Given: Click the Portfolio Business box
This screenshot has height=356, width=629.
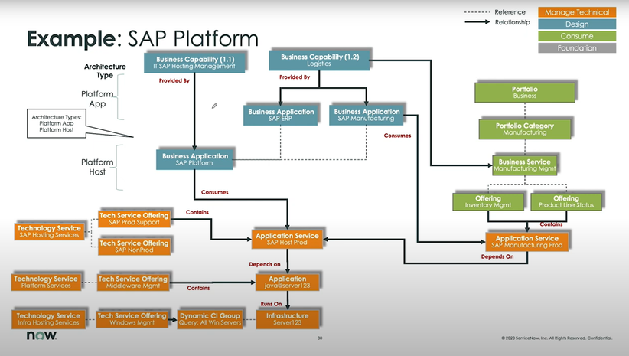Looking at the screenshot, I should (525, 93).
